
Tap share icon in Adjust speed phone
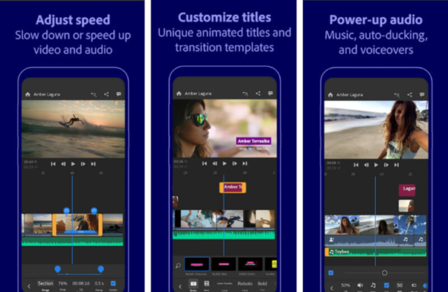tap(106, 94)
